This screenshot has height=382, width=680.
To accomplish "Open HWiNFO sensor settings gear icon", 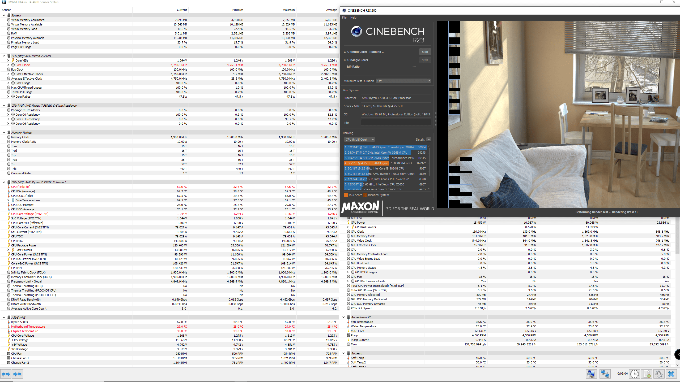I will [659, 374].
